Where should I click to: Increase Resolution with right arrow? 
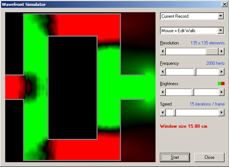222,51
